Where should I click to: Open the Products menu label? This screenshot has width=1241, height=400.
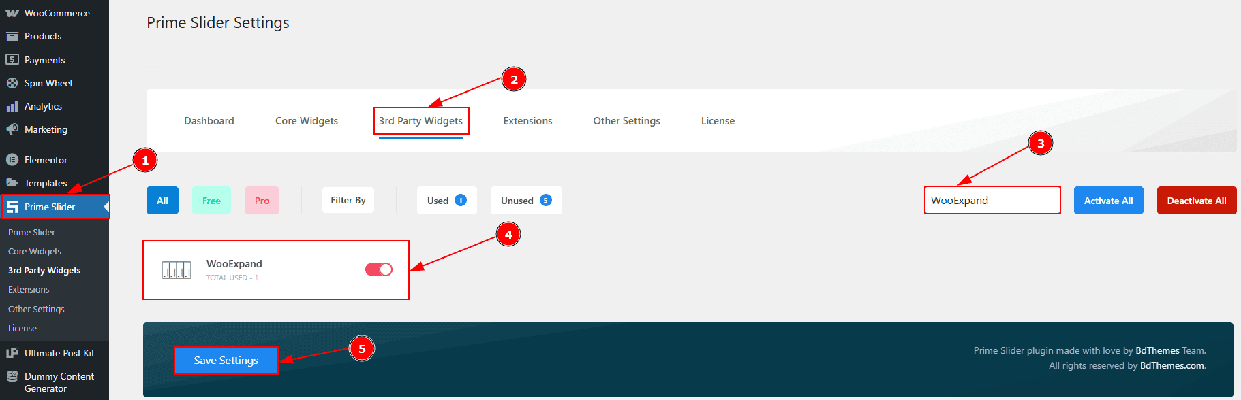(x=43, y=36)
